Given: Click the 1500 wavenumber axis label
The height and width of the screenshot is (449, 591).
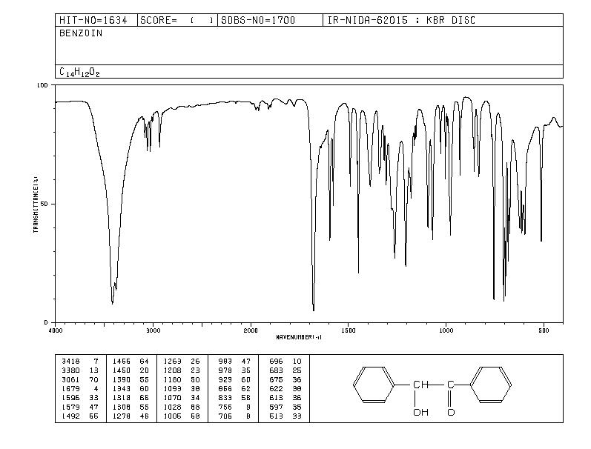Looking at the screenshot, I should [349, 330].
